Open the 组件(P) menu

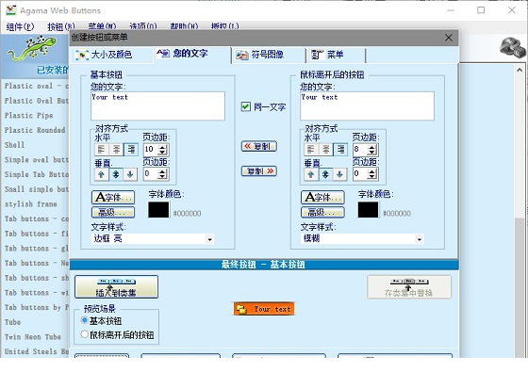[20, 26]
